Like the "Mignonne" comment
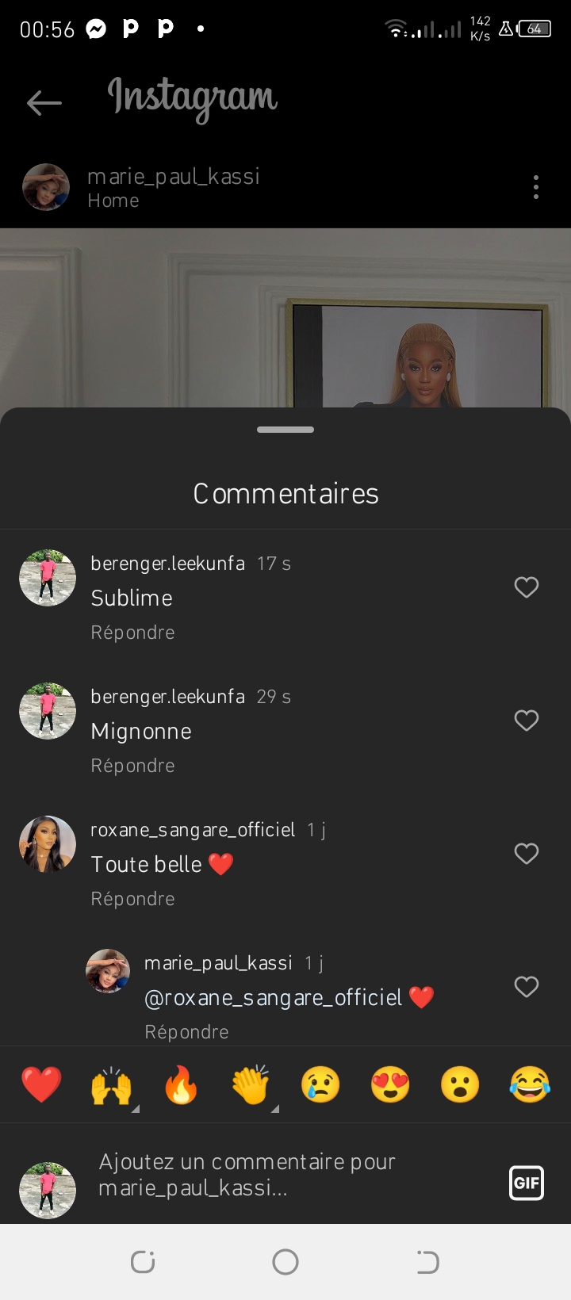571x1300 pixels. click(x=527, y=721)
